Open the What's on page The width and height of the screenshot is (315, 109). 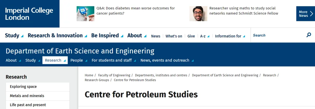(174, 36)
